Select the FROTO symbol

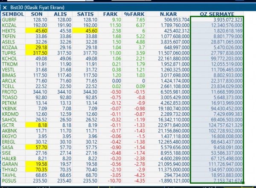click(x=9, y=92)
